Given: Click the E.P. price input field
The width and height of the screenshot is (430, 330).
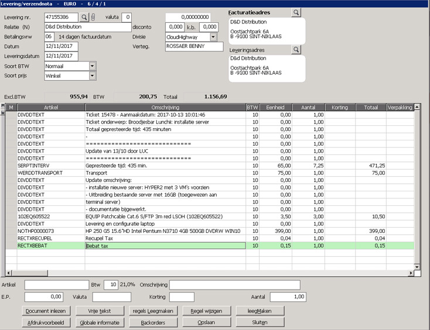Looking at the screenshot, I should click(44, 297).
